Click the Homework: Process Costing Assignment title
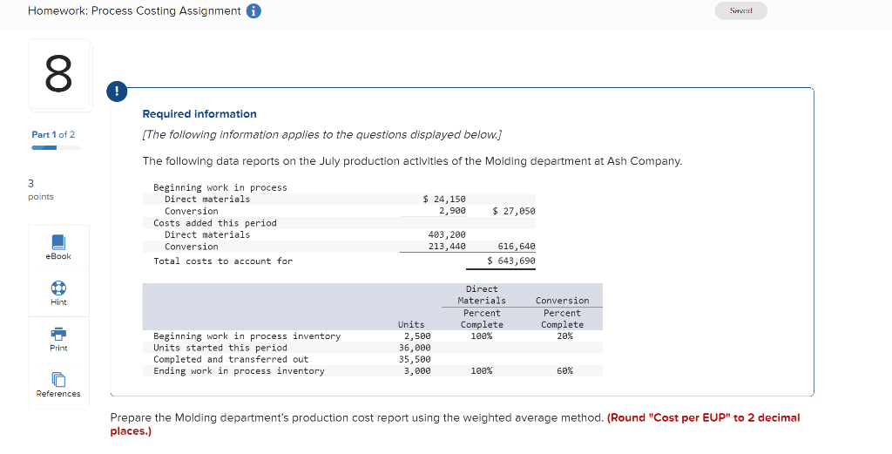The image size is (892, 454). (x=134, y=10)
